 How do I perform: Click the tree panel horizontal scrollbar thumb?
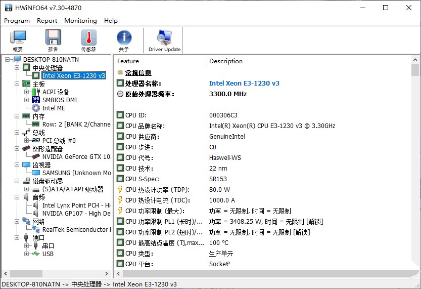[x=26, y=273]
